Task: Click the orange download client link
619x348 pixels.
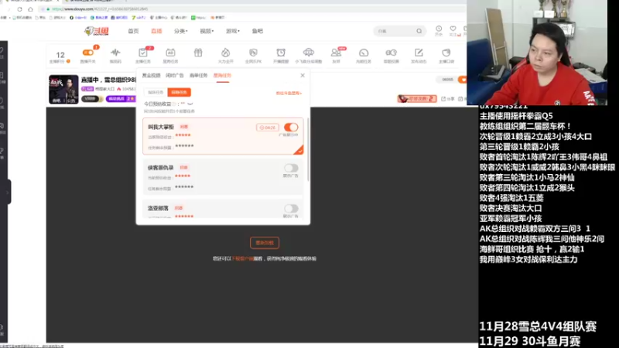Action: (x=242, y=259)
